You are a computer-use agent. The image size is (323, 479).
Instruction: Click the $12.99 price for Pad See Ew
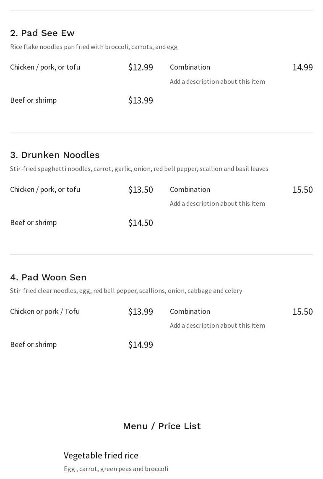141,67
